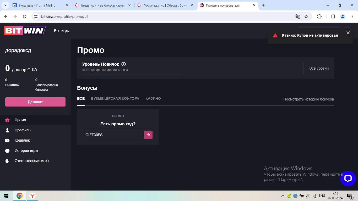
Task: Go to Профиль in sidebar
Action: point(35,130)
